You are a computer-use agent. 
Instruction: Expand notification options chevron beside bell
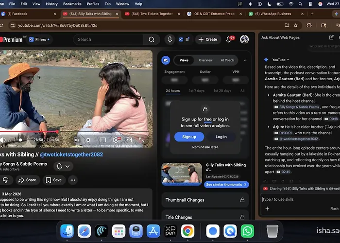(68, 166)
